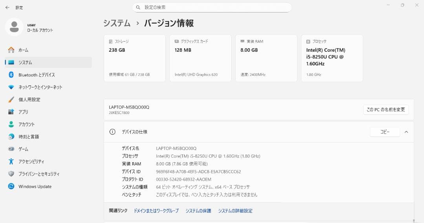This screenshot has height=223, width=424.
Task: Click the ストレージ 238 GB card
Action: point(135,58)
